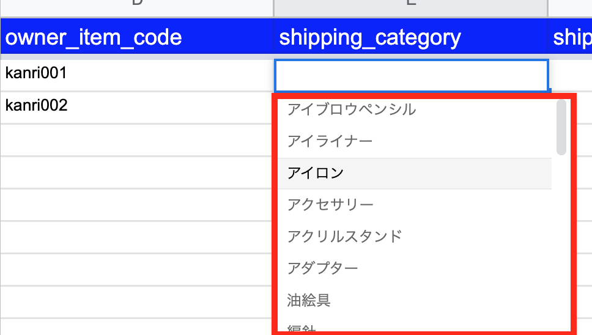The width and height of the screenshot is (592, 335).
Task: Select the owner_item_code header cell
Action: click(136, 38)
